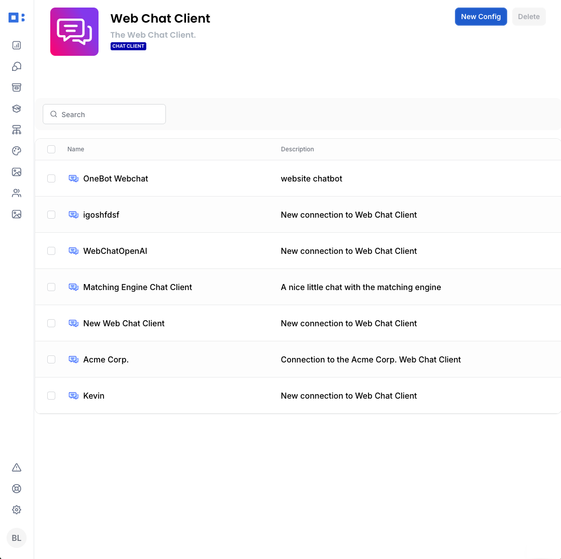Viewport: 561px width, 559px height.
Task: Check the Kevin row checkbox
Action: 51,395
